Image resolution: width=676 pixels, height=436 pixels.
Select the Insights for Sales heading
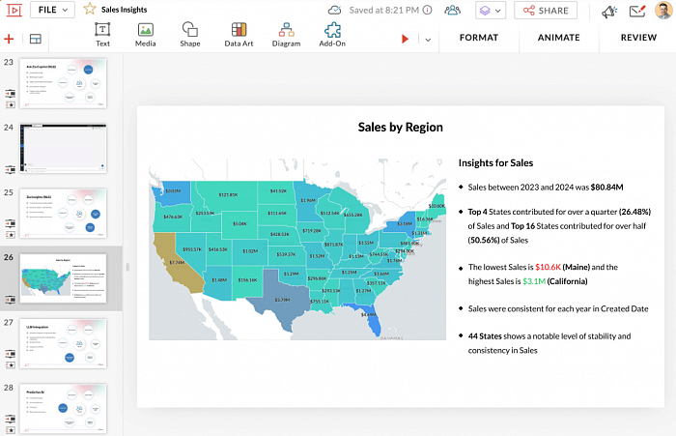click(495, 162)
